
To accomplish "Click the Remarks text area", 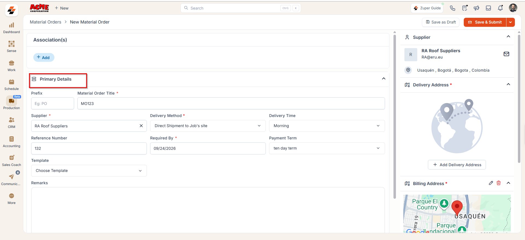I will [x=208, y=210].
